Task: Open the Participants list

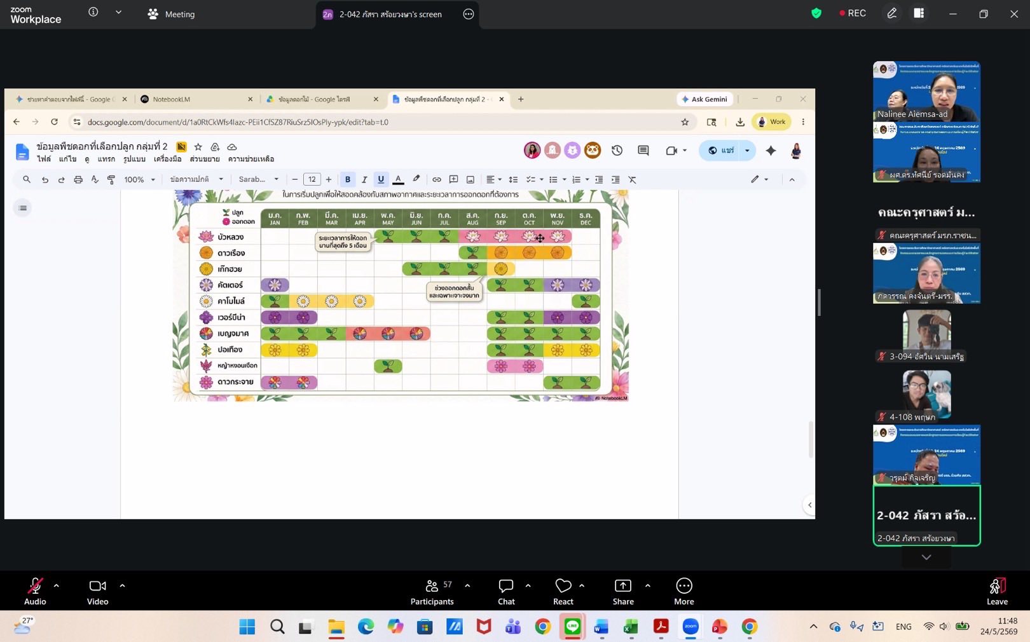Action: tap(432, 591)
